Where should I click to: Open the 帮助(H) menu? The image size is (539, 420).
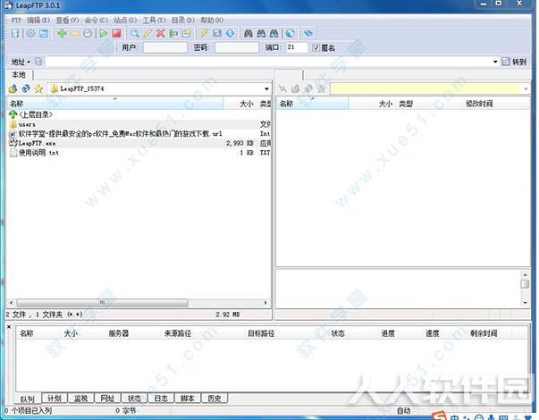pyautogui.click(x=212, y=20)
